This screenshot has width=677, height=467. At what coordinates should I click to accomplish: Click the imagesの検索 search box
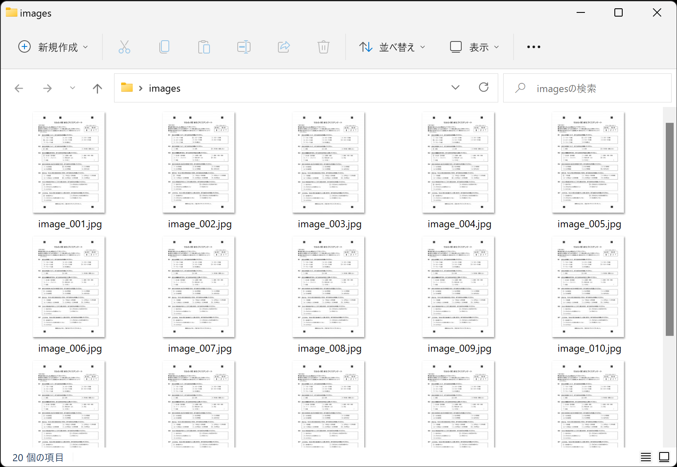coord(587,88)
